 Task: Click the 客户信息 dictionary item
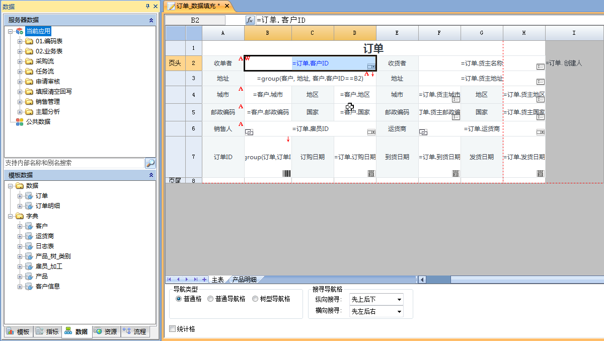pyautogui.click(x=47, y=286)
